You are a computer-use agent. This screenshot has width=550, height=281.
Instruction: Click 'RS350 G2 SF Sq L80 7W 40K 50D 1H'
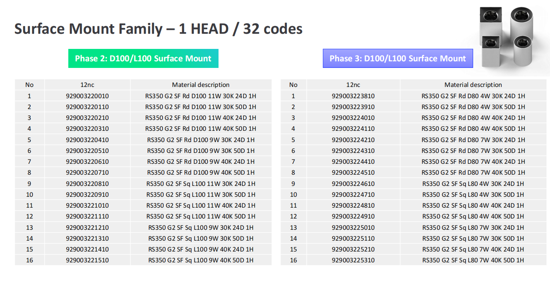coord(473,260)
